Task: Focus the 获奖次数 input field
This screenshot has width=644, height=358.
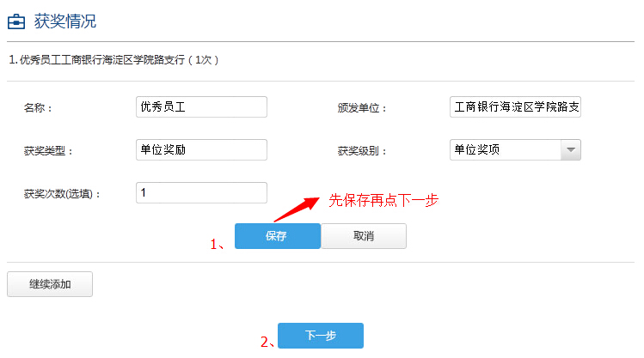Action: point(201,193)
